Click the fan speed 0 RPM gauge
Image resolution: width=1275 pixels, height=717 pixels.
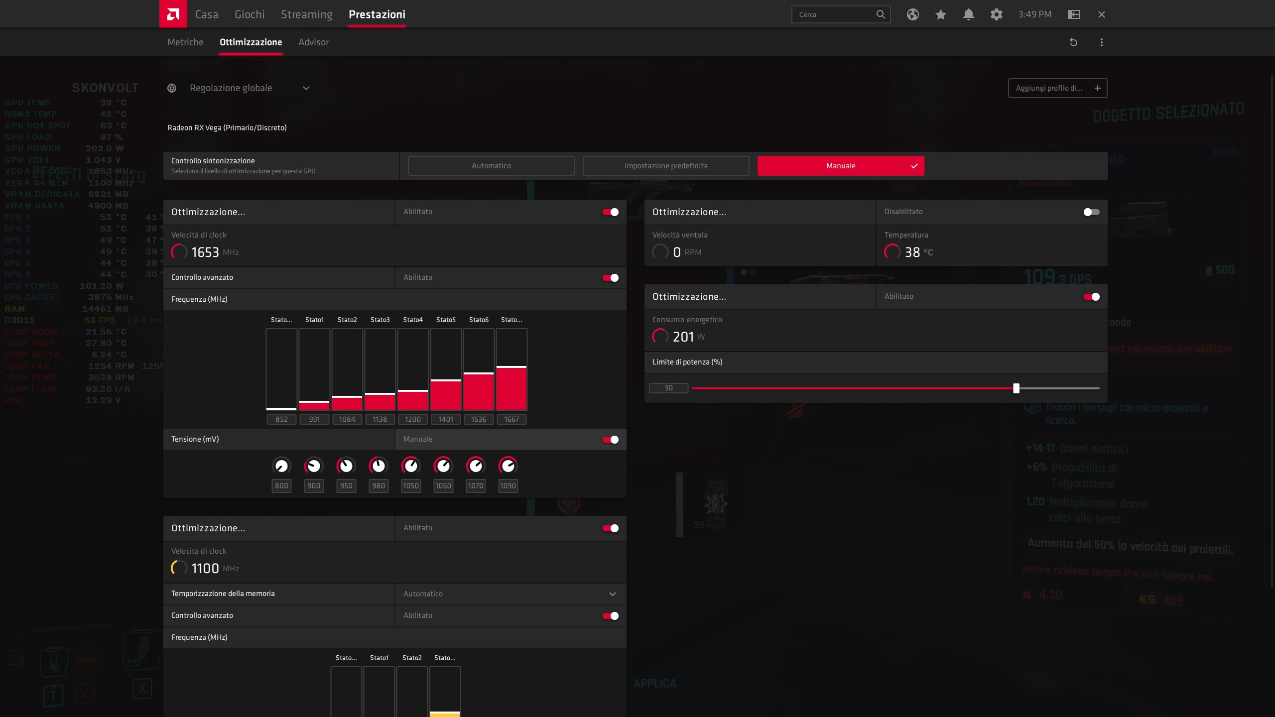click(x=660, y=252)
